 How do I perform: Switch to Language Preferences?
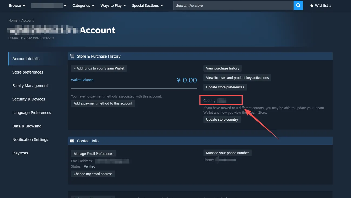(32, 113)
